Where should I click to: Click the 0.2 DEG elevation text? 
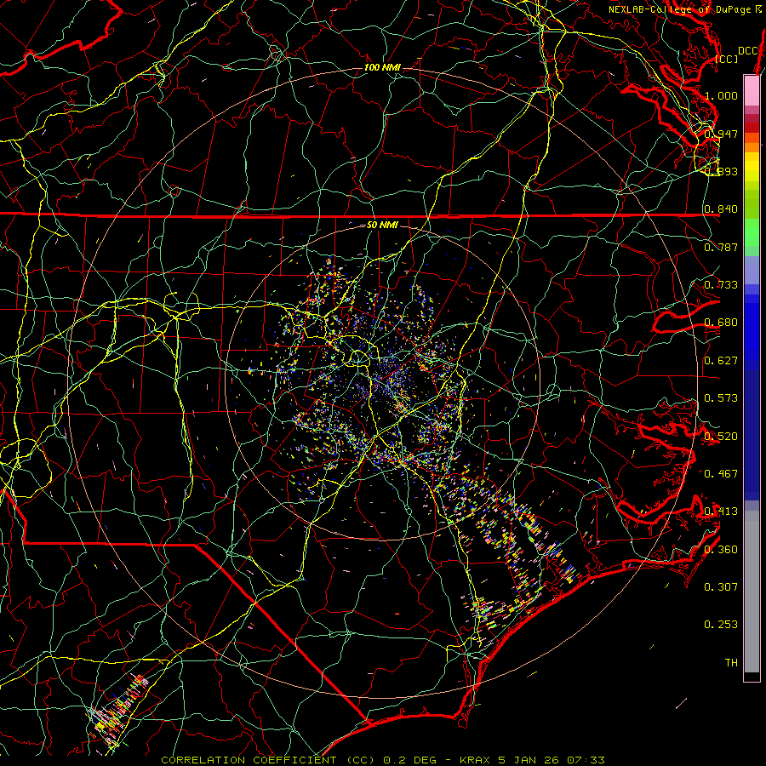tap(409, 760)
